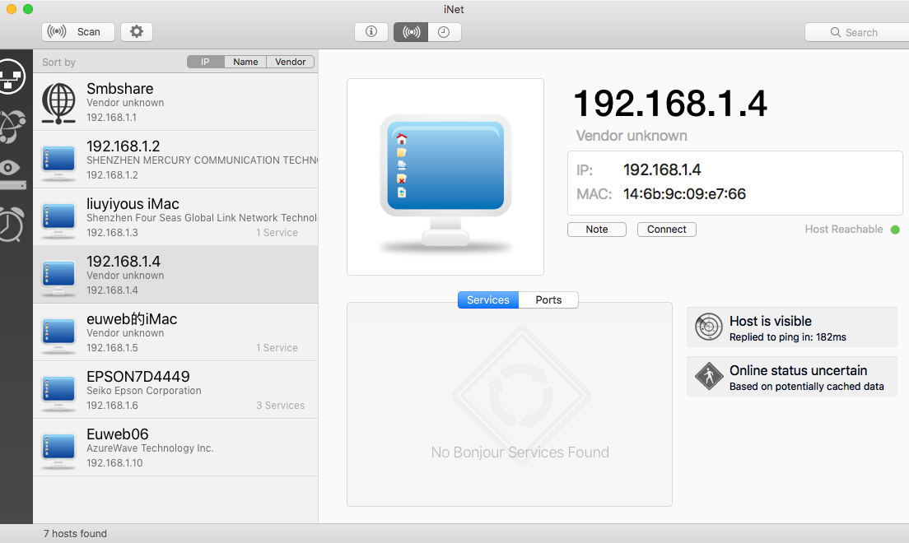This screenshot has height=543, width=909.
Task: Click the 7 hosts found status text
Action: [x=76, y=534]
